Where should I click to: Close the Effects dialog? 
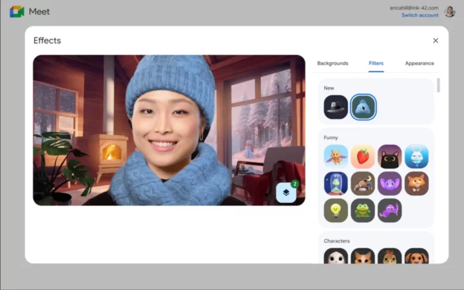click(436, 41)
